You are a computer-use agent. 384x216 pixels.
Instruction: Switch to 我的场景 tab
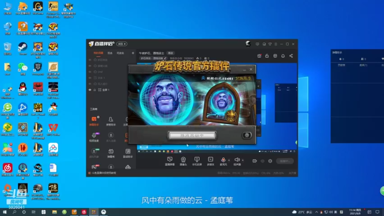coord(98,53)
